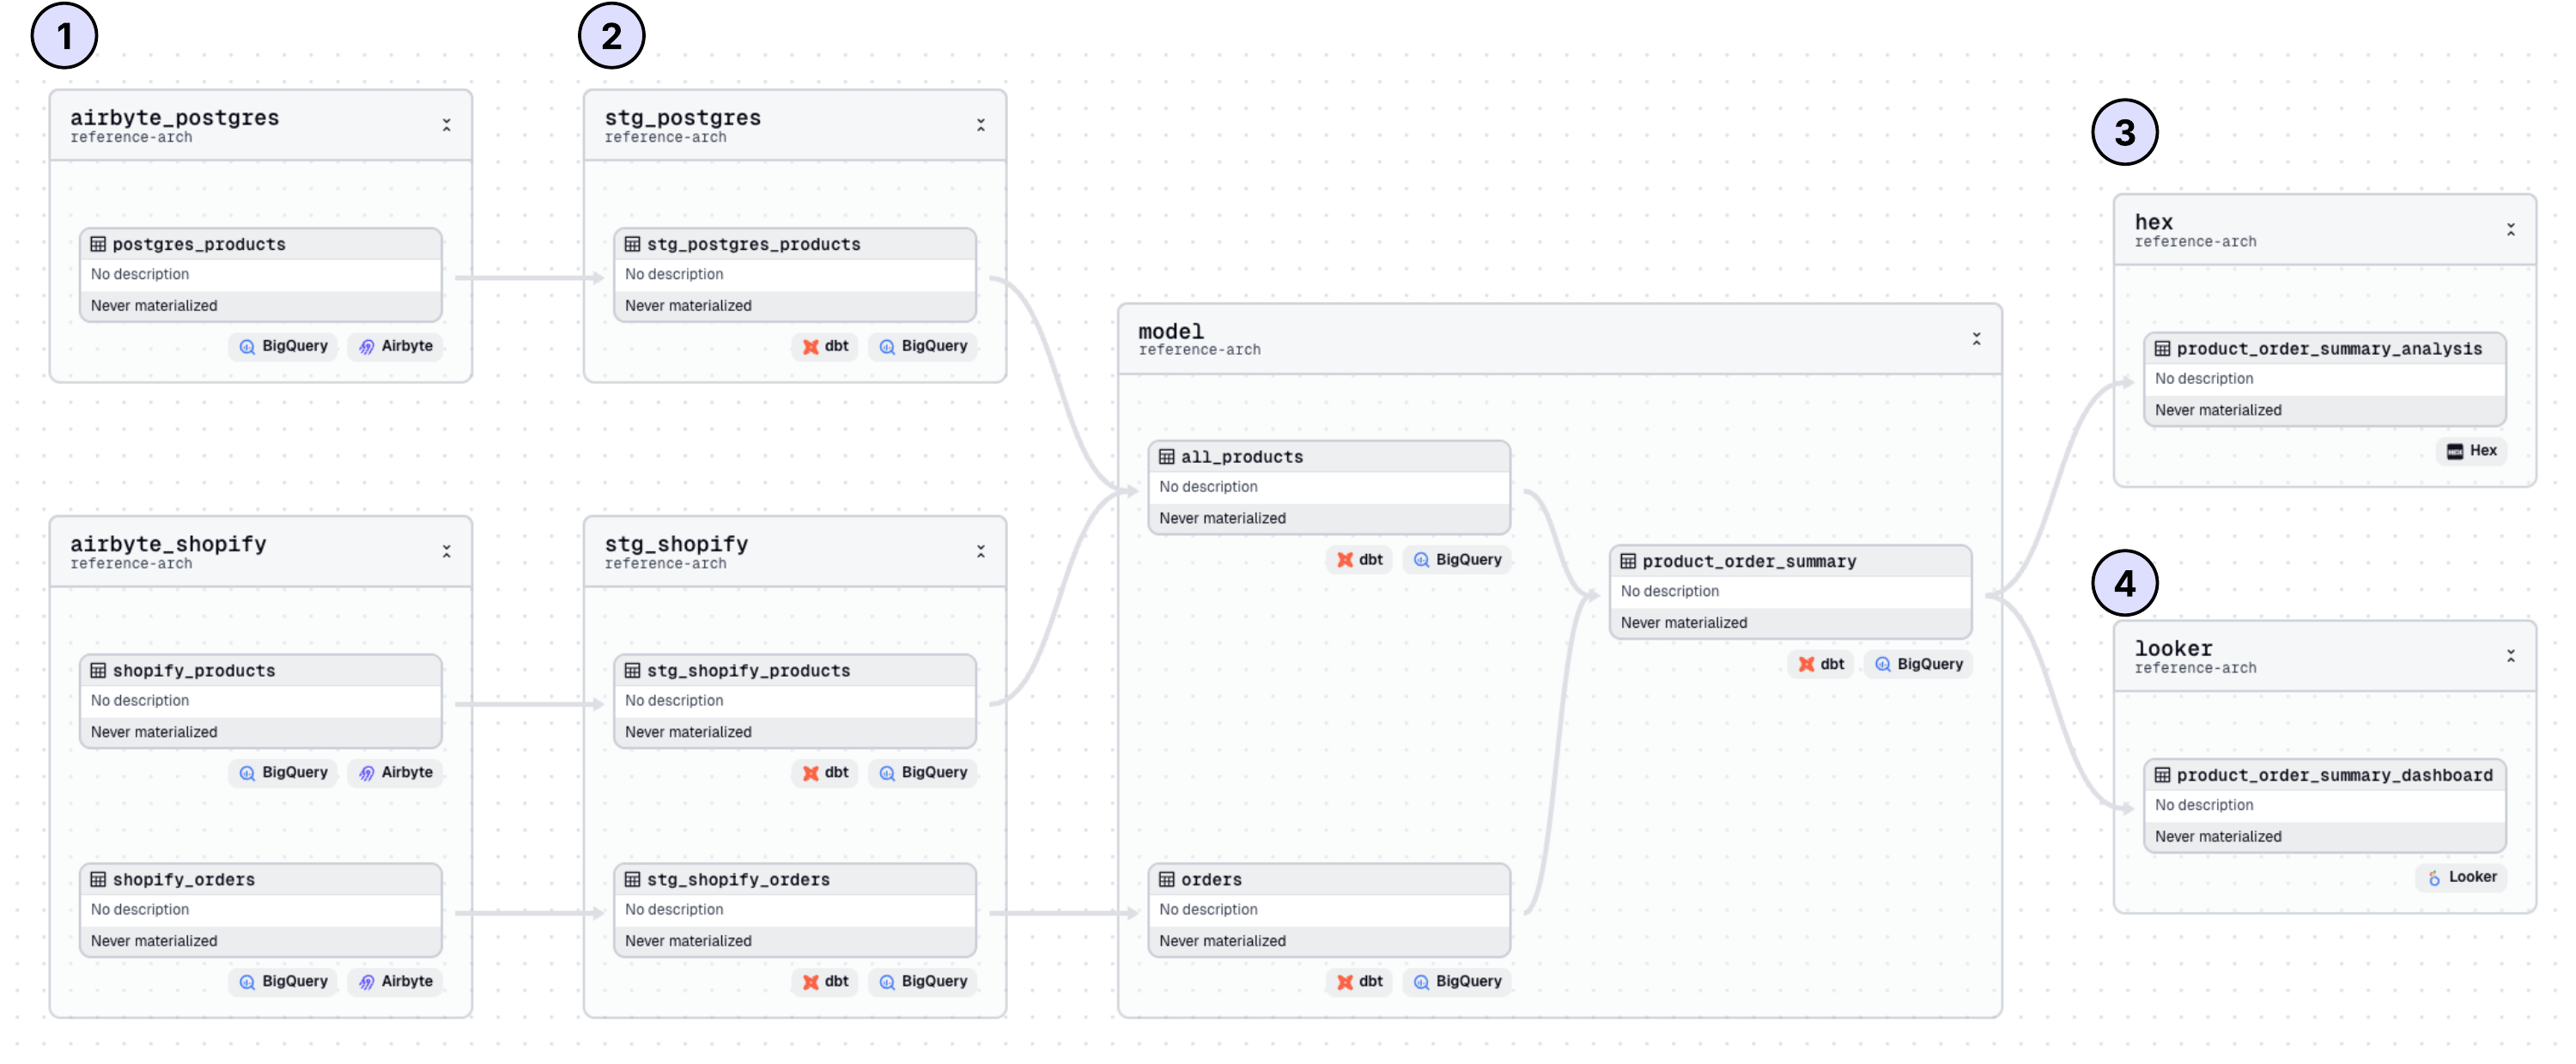Click the table icon on the all_products asset
The image size is (2576, 1064).
[x=1166, y=457]
